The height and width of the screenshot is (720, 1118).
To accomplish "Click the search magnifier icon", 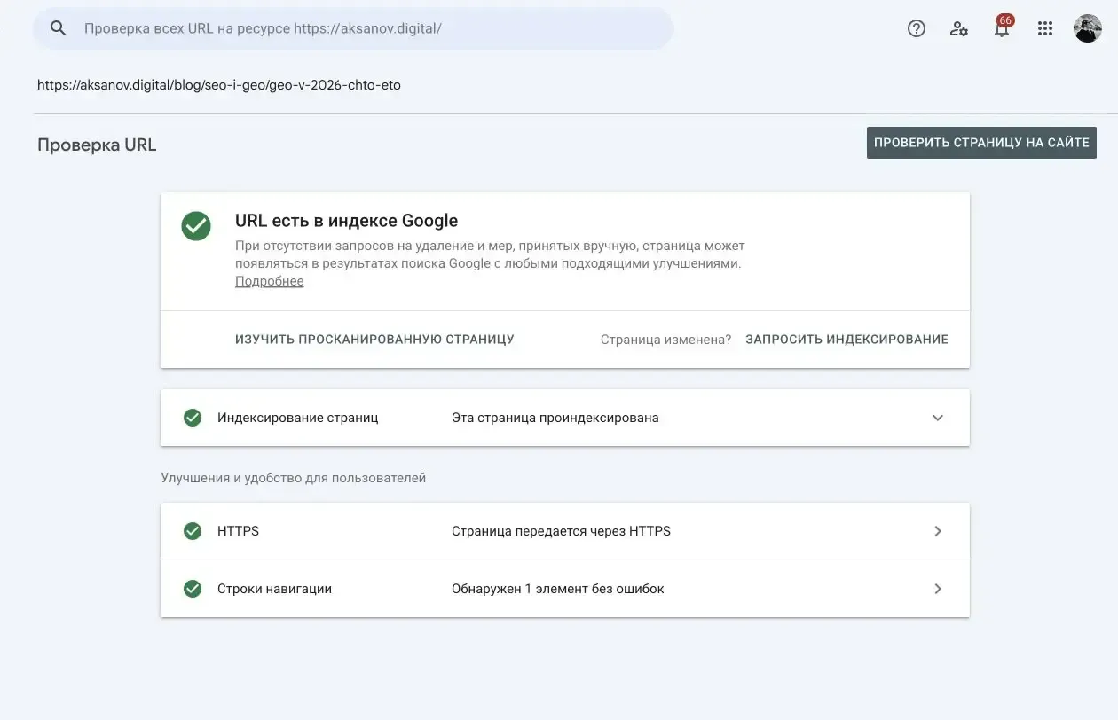I will (x=59, y=28).
